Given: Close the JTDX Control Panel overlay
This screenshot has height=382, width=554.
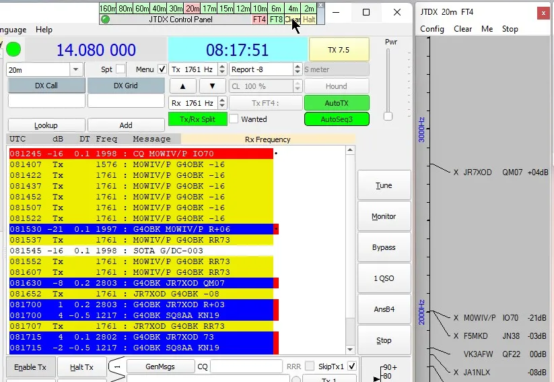Looking at the screenshot, I should [320, 5].
